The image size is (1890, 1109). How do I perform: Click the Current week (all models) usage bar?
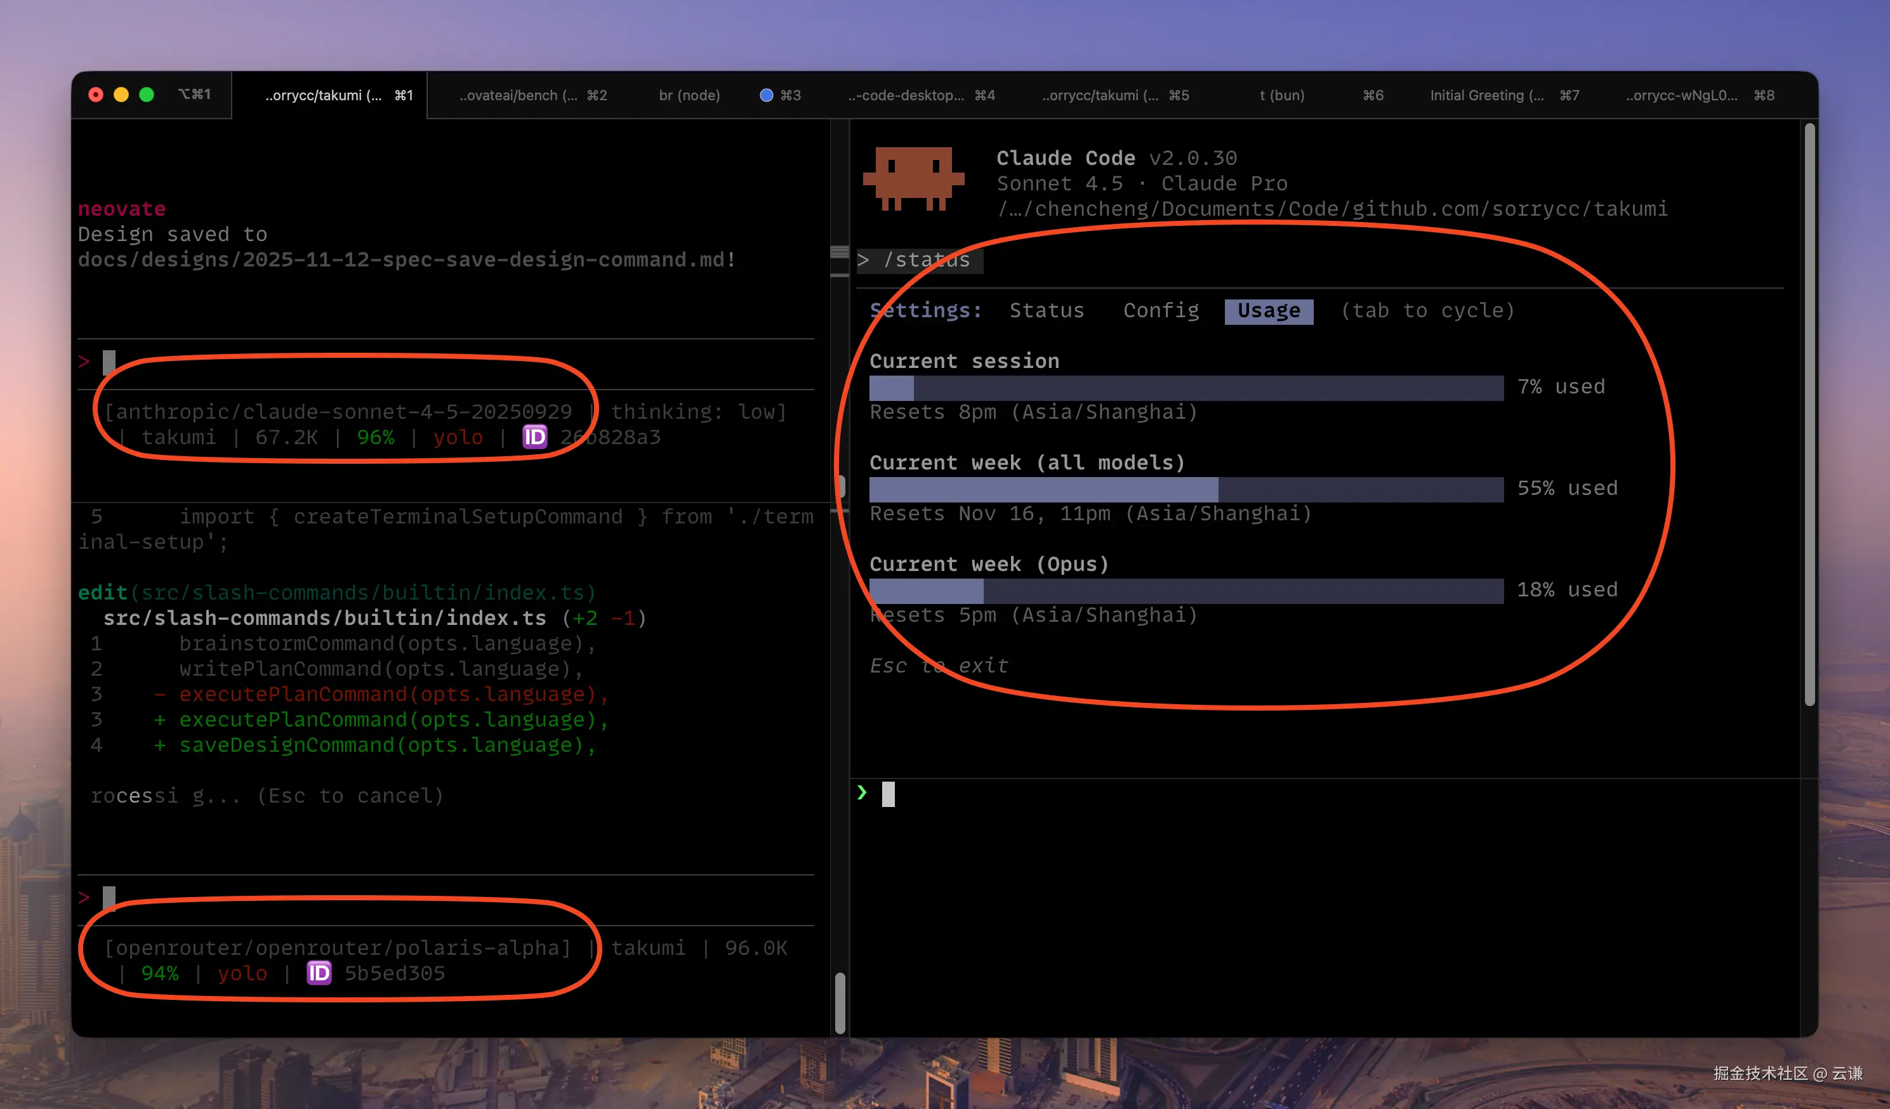1186,489
